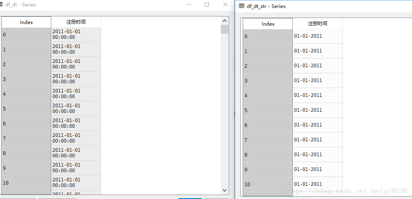The height and width of the screenshot is (199, 412).
Task: Click the Index column header in df_dt
Action: [x=26, y=22]
